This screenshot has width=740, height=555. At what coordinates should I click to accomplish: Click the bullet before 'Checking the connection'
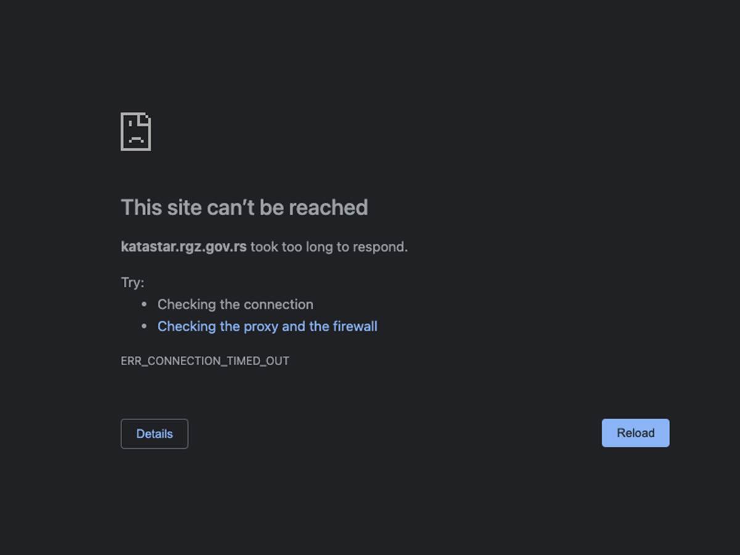click(144, 305)
